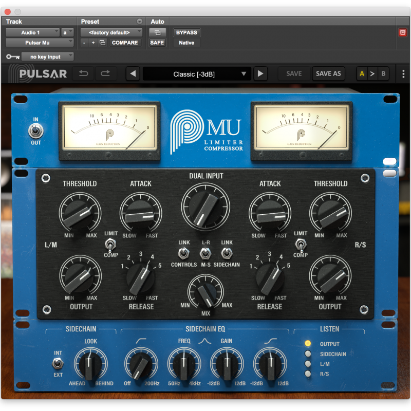The width and height of the screenshot is (411, 411).
Task: Click the sidechain EQ GAIN knob
Action: (x=227, y=364)
